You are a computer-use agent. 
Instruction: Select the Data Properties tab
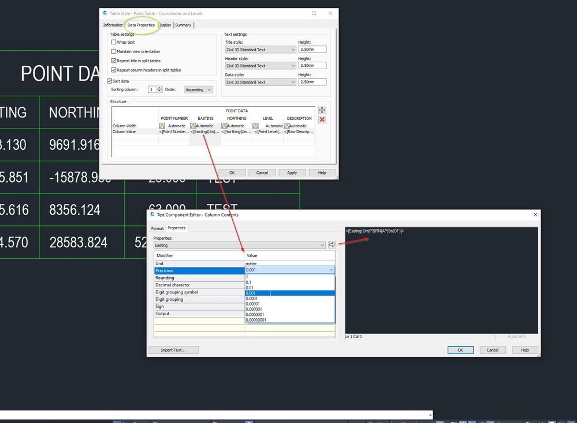(141, 25)
